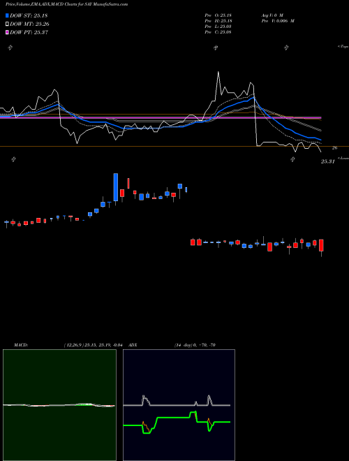The width and height of the screenshot is (349, 461).
Task: Click the '25.31' price level label
Action: click(328, 161)
